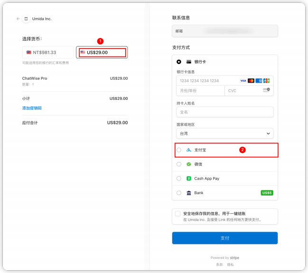
Task: Click the Mastercard logo
Action: coord(251,81)
